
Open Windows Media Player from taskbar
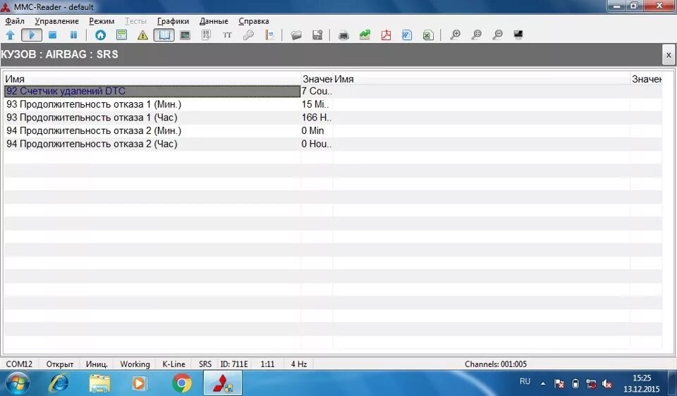point(141,383)
